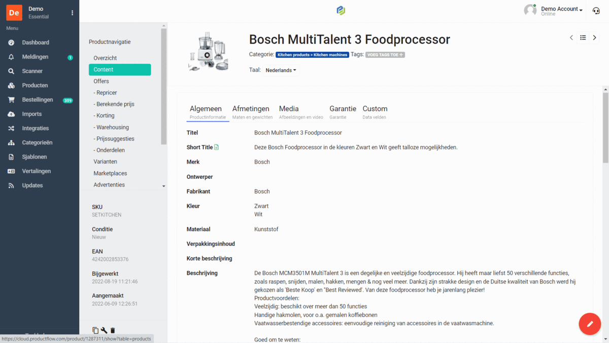Click the duplicate product icon
The image size is (609, 343).
click(x=95, y=330)
